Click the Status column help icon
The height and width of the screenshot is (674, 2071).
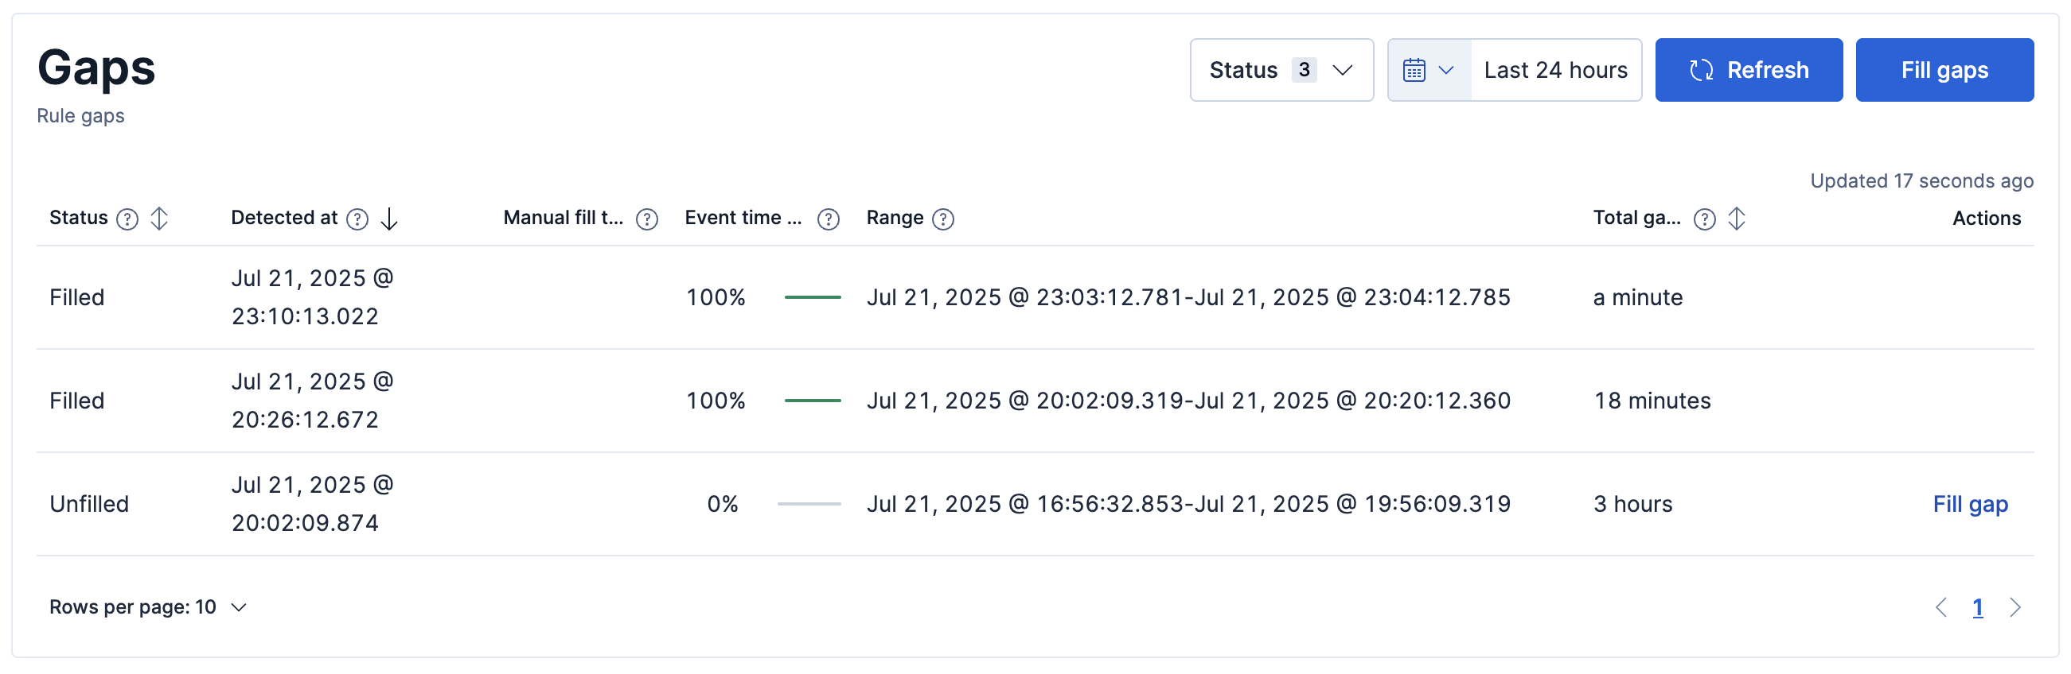(x=127, y=219)
